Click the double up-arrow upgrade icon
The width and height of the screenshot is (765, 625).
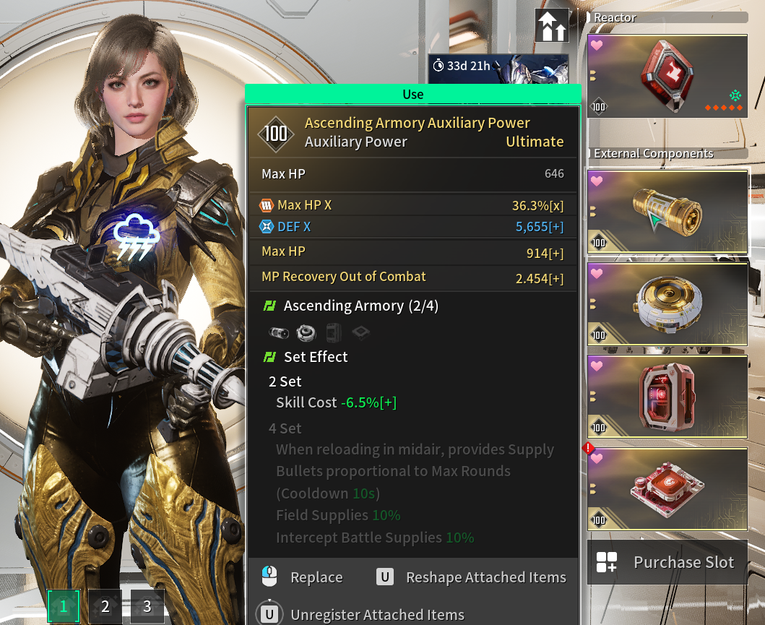click(553, 25)
